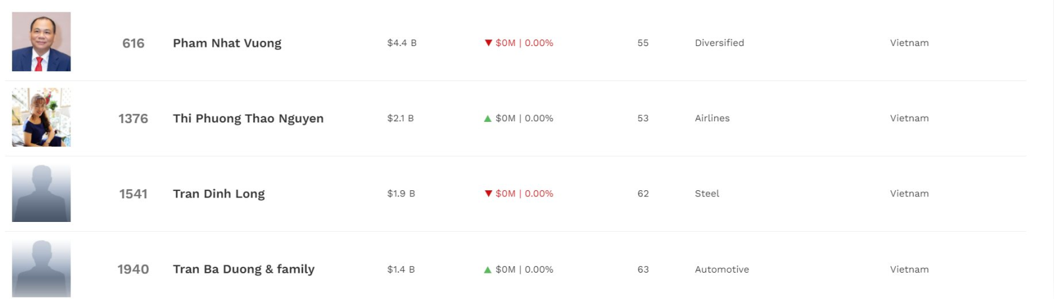Click the Steel industry label
Screen dimensions: 1054x299
pos(707,194)
